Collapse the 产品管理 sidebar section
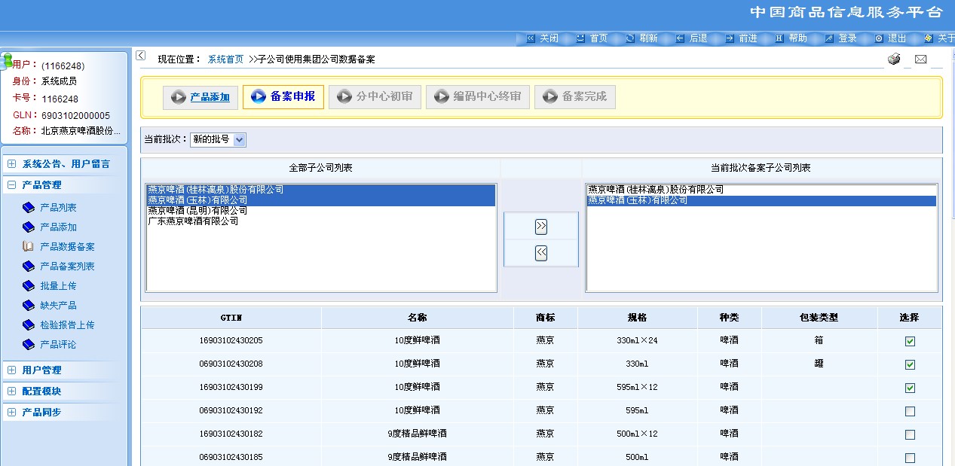Image resolution: width=955 pixels, height=466 pixels. [x=12, y=185]
